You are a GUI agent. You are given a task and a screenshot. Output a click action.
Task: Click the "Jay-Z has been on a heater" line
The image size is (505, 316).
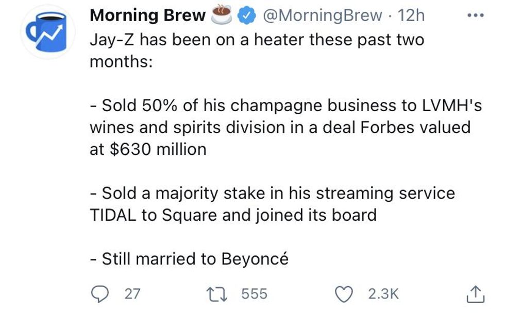257,40
